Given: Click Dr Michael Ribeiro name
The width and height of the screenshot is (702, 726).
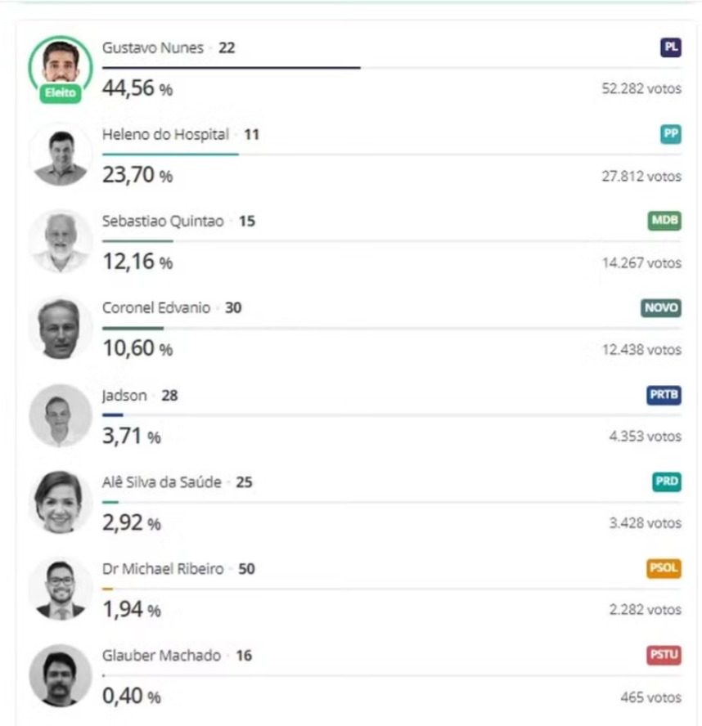Looking at the screenshot, I should click(x=163, y=569).
